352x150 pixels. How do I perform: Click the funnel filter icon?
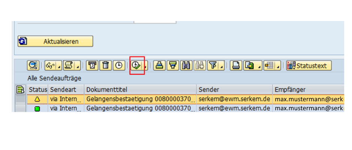click(x=212, y=66)
